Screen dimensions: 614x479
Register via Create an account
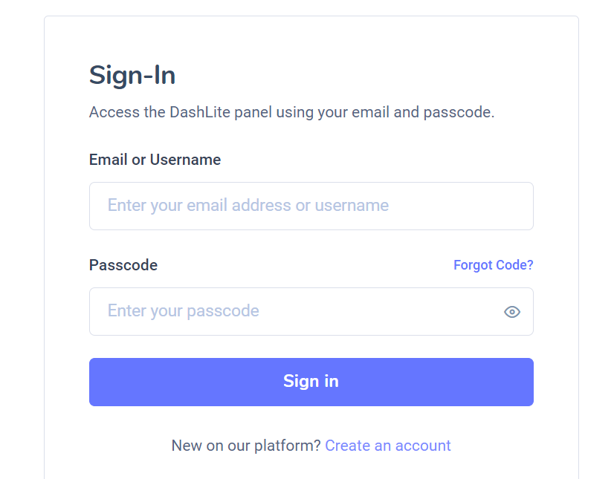(387, 446)
